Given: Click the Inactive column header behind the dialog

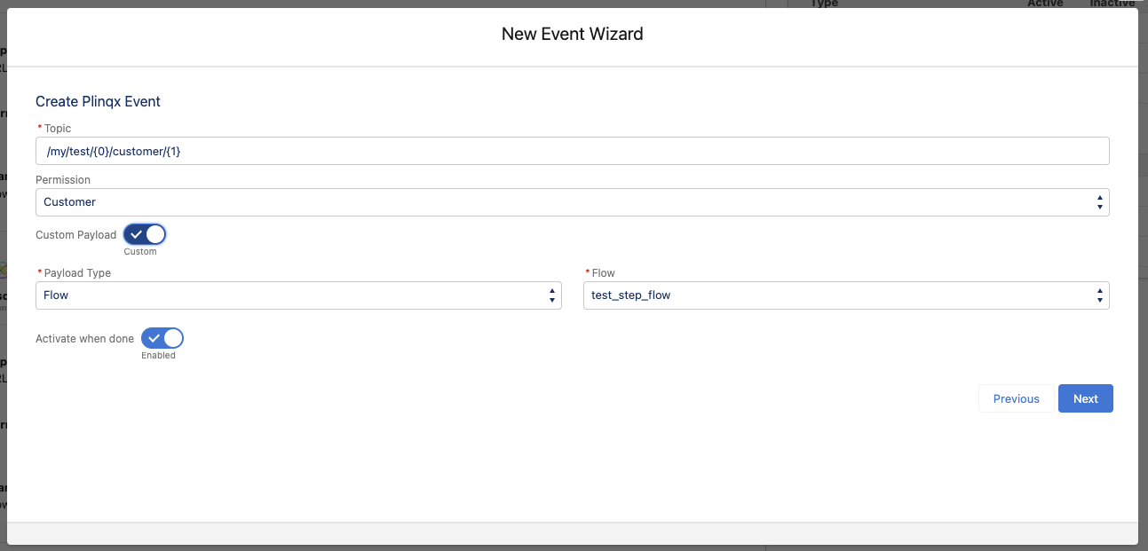Looking at the screenshot, I should click(1112, 4).
